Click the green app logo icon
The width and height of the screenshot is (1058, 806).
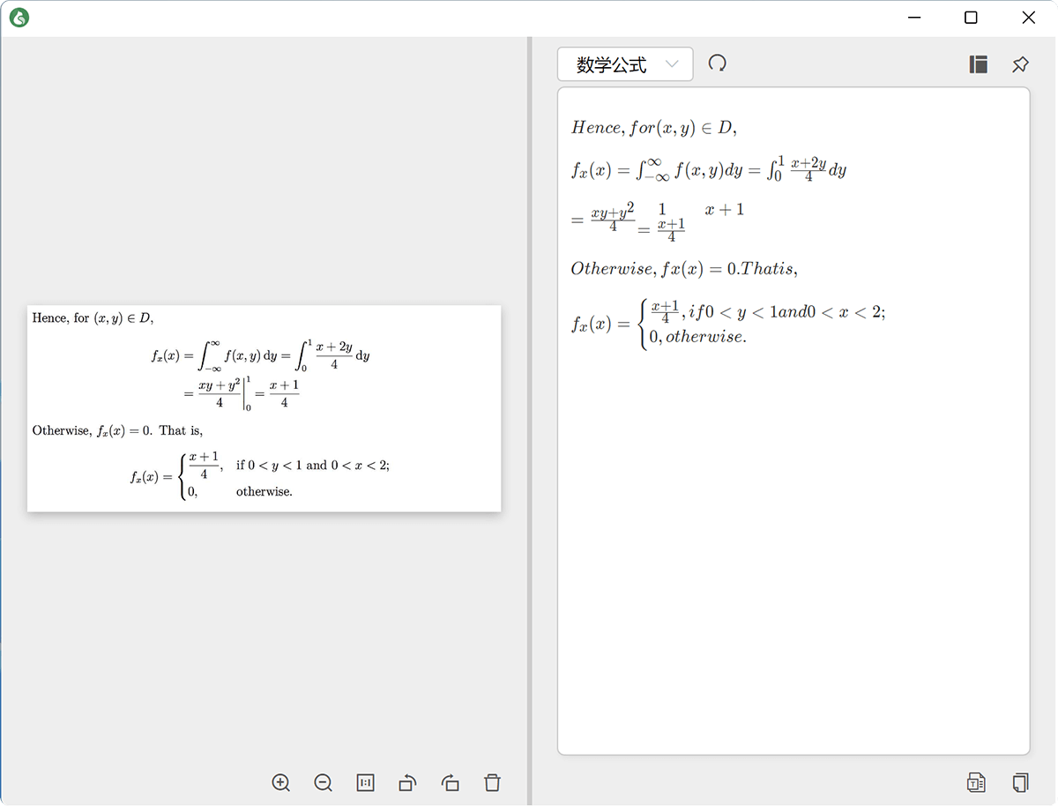(x=19, y=18)
